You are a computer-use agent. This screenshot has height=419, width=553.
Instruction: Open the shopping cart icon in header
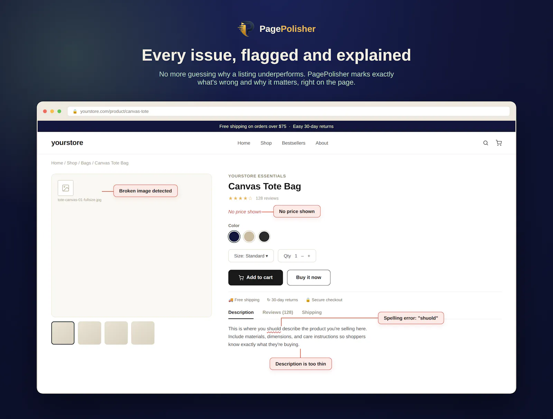coord(499,143)
